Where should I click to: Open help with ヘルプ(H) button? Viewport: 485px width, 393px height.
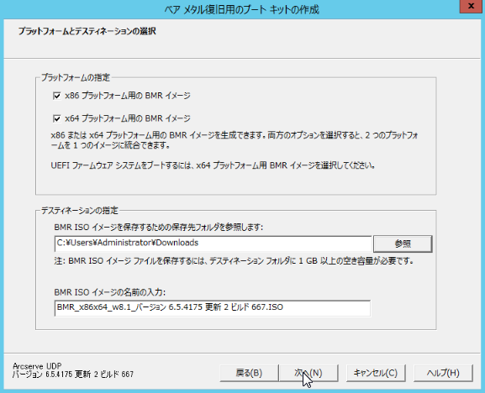click(x=443, y=373)
